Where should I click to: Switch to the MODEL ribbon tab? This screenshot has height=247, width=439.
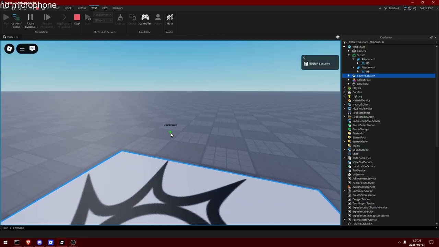tap(69, 8)
